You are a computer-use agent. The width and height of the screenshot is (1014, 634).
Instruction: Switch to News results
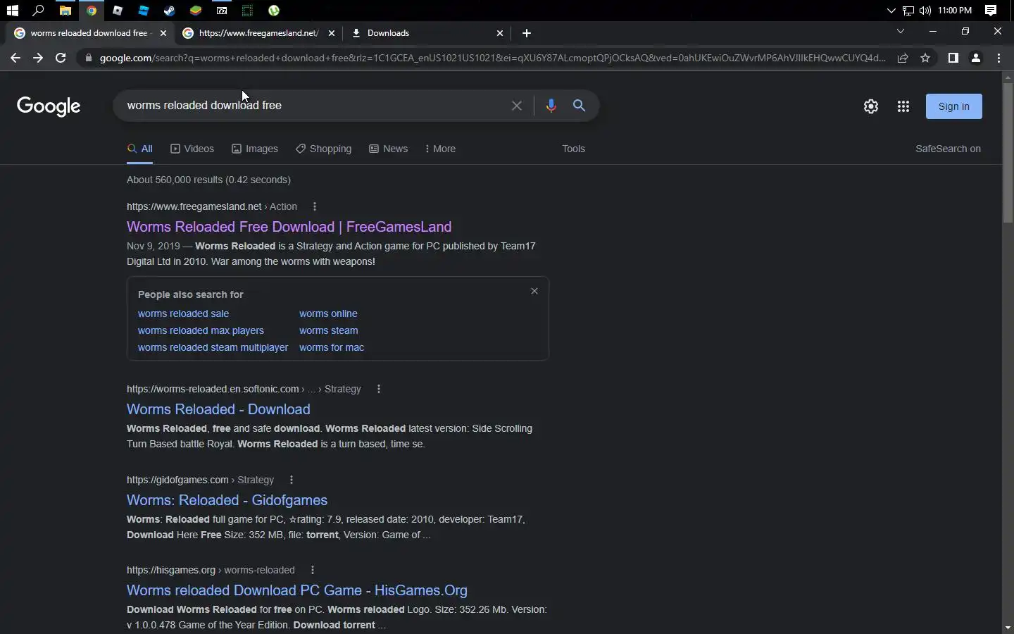point(389,149)
